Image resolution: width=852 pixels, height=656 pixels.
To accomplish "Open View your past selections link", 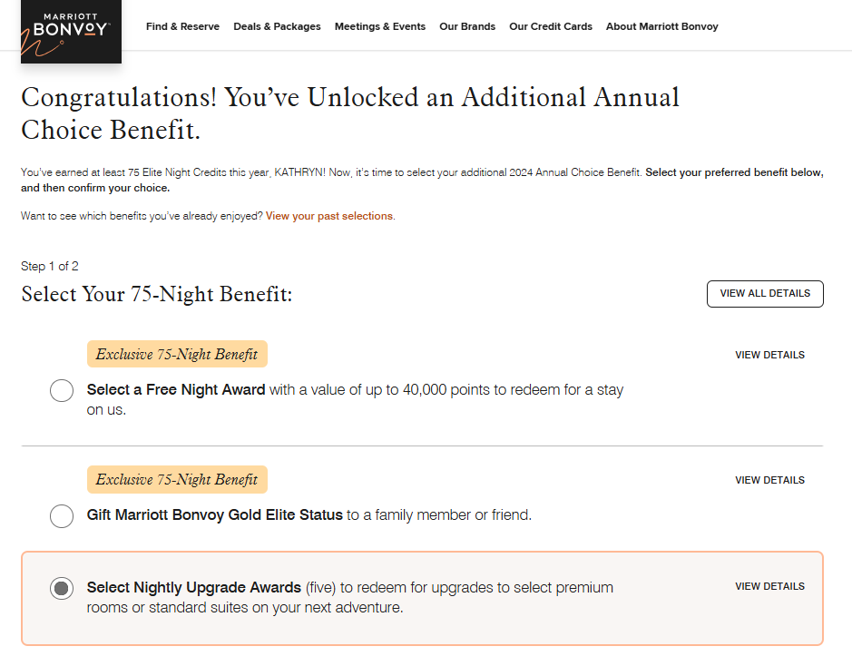I will point(330,216).
